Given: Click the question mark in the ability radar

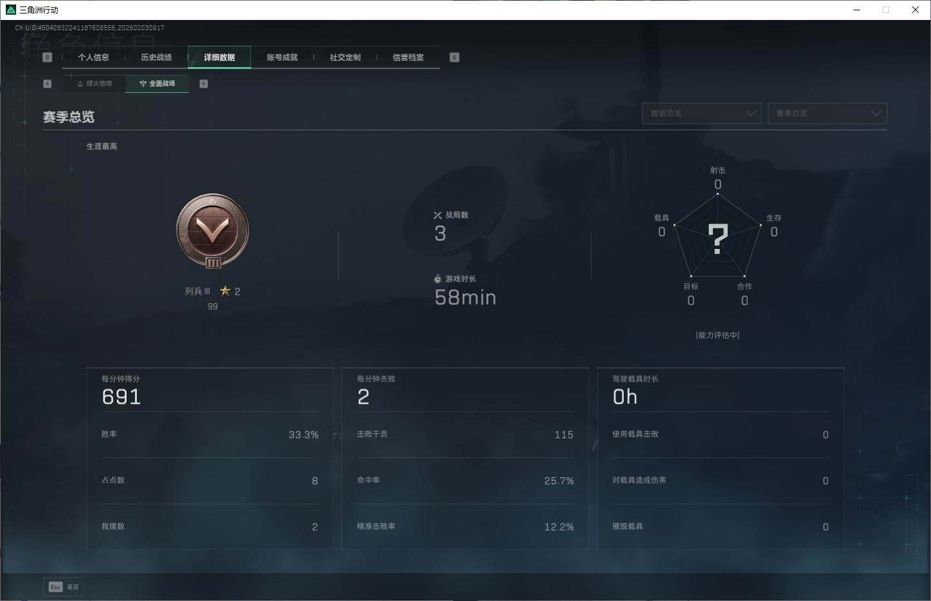Looking at the screenshot, I should click(718, 239).
